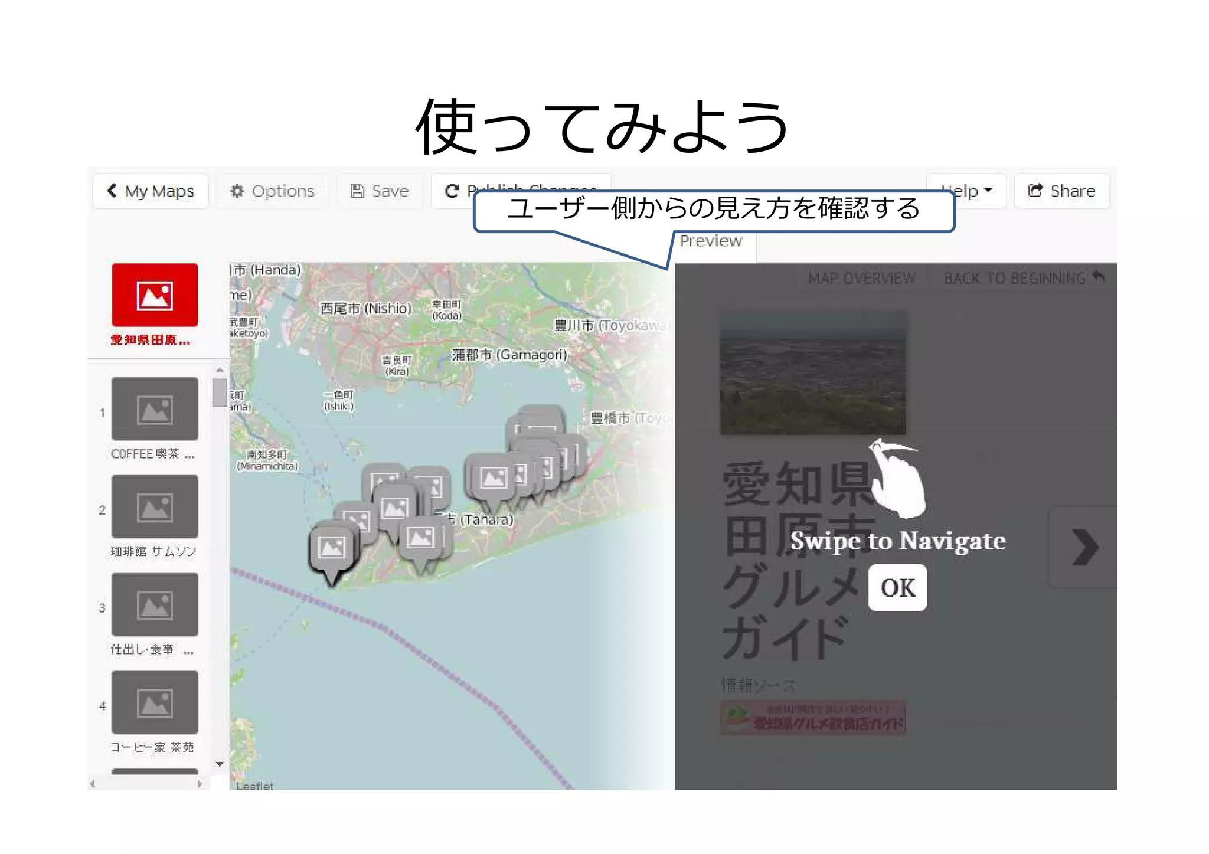Screen dimensions: 1209x854
Task: Select the red title slide thumbnail
Action: click(x=155, y=295)
